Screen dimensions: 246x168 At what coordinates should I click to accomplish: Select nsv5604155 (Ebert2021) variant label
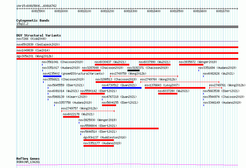pos(120,103)
